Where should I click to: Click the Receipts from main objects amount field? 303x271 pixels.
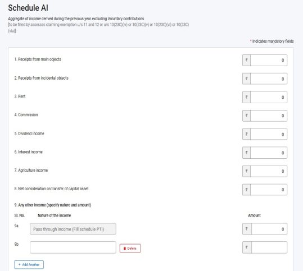(269, 60)
